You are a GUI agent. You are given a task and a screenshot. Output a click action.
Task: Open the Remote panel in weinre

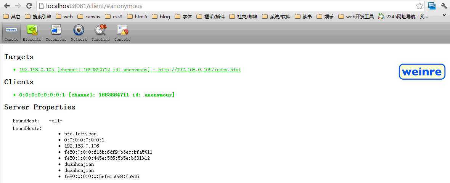(x=11, y=32)
